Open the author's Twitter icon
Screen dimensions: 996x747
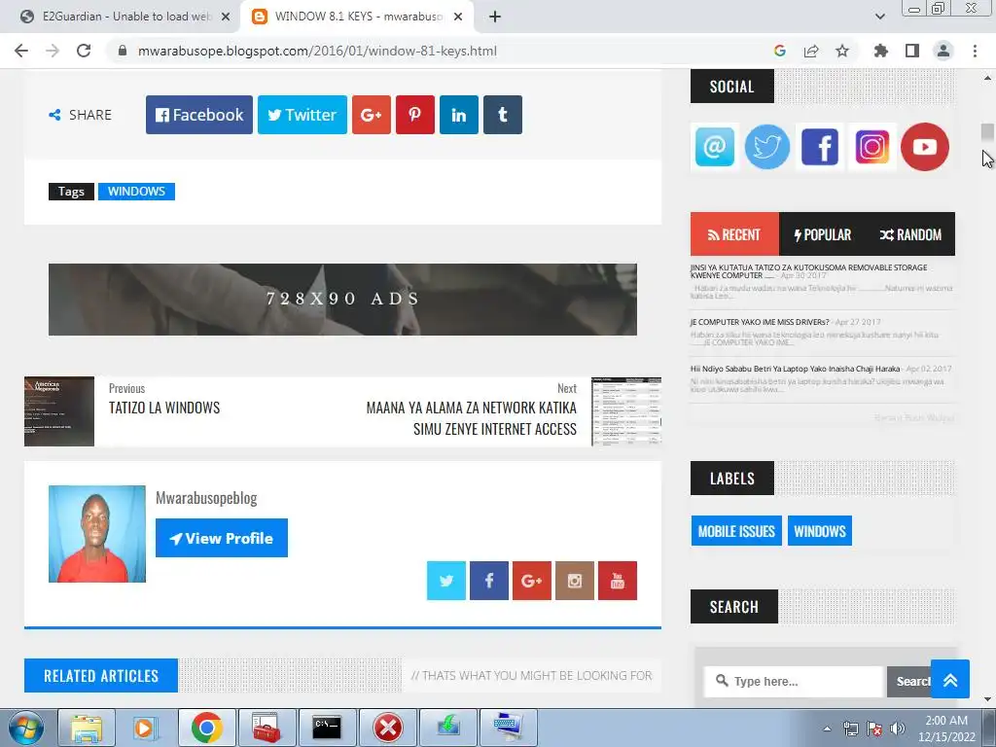click(x=445, y=581)
